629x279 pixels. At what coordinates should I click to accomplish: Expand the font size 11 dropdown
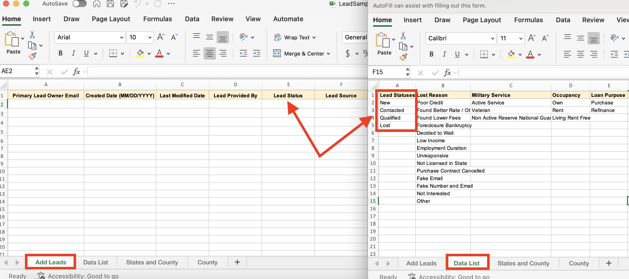[x=521, y=38]
